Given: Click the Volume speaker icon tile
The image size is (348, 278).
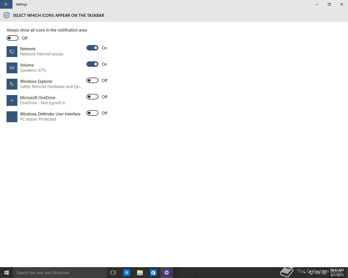Looking at the screenshot, I should pyautogui.click(x=12, y=68).
